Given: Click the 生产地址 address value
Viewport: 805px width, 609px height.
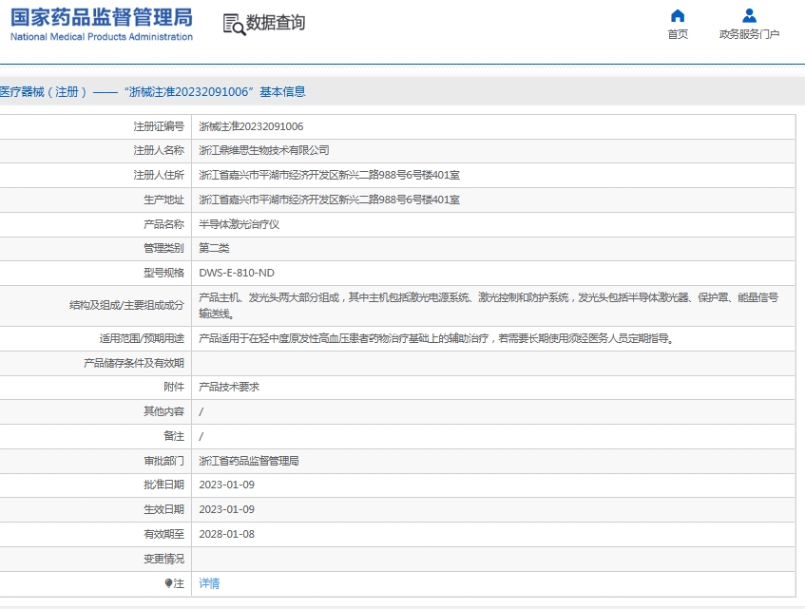Looking at the screenshot, I should pos(329,200).
